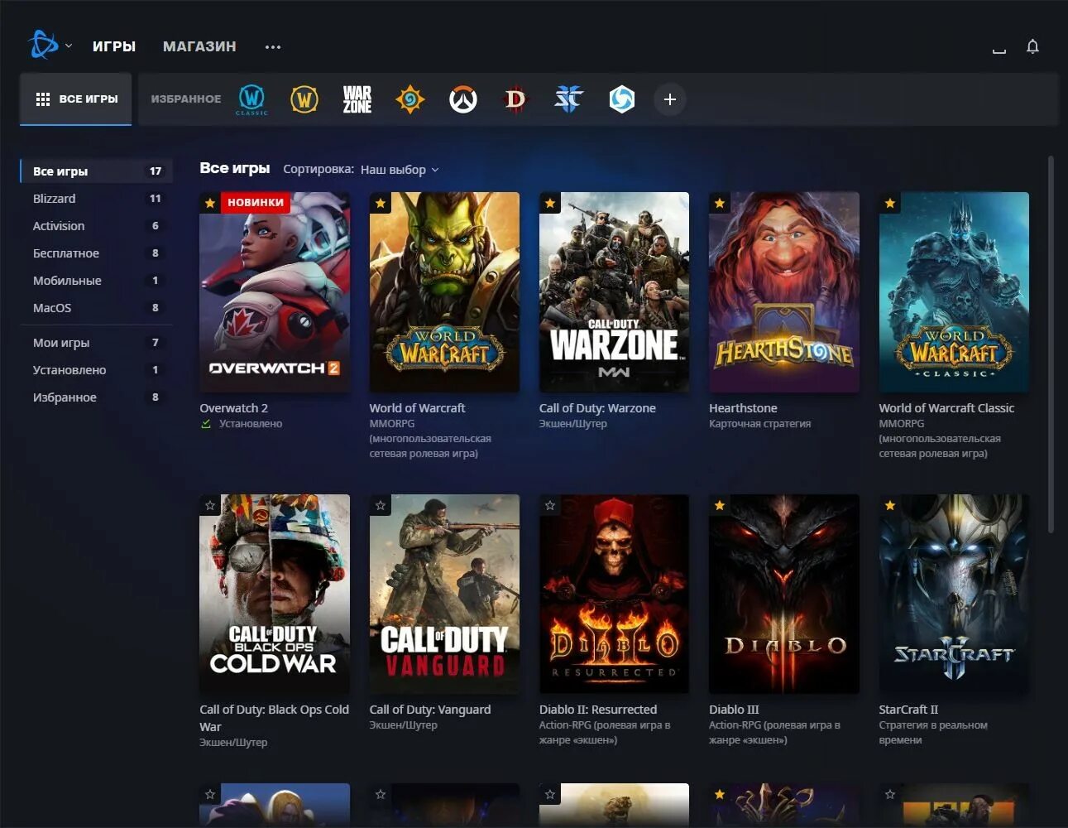This screenshot has width=1068, height=828.
Task: Expand chevron next to Battle.net logo
Action: click(69, 46)
